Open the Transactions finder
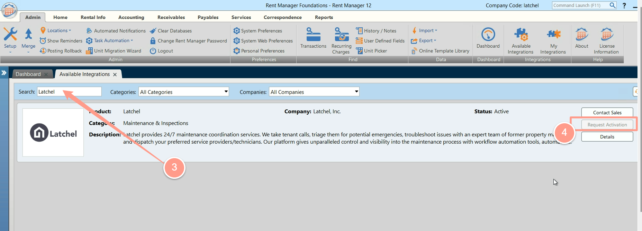This screenshot has width=642, height=231. pos(313,39)
